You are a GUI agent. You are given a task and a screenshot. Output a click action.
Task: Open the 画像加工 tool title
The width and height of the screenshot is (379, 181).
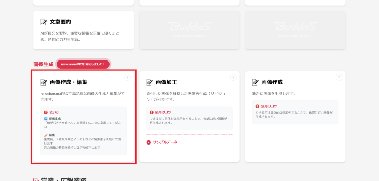coord(166,82)
